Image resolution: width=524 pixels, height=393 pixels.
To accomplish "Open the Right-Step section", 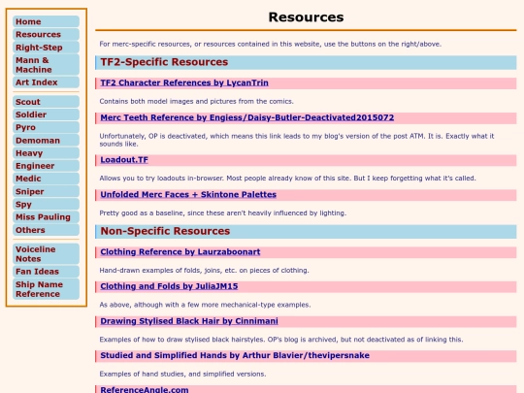I will pyautogui.click(x=47, y=48).
